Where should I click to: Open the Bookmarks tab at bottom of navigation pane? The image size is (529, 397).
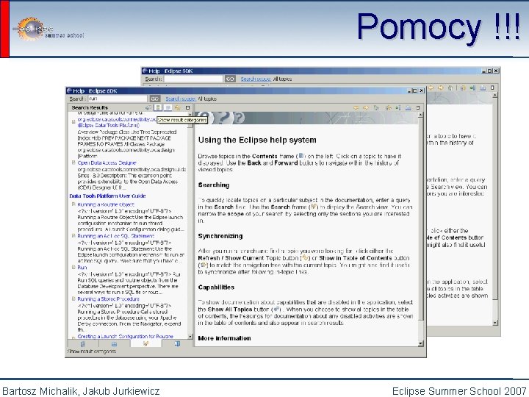(177, 344)
